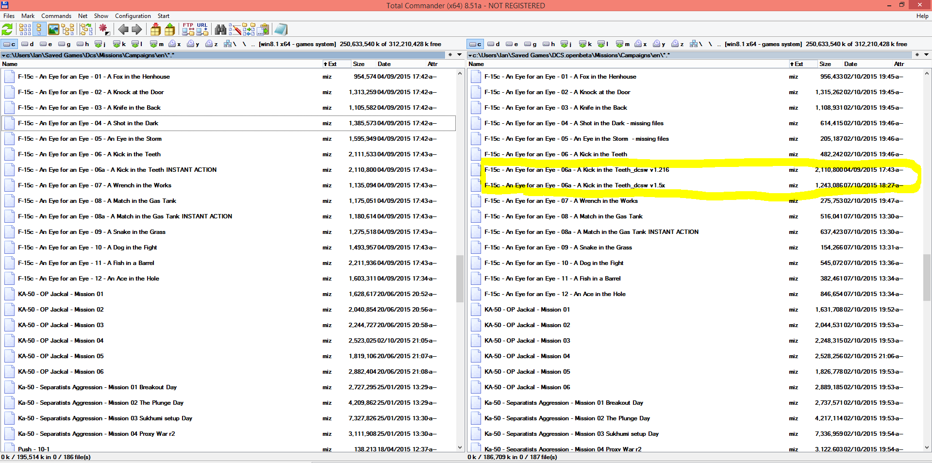The height and width of the screenshot is (463, 932).
Task: Open left panel directory history dropdown arrow
Action: pyautogui.click(x=459, y=55)
